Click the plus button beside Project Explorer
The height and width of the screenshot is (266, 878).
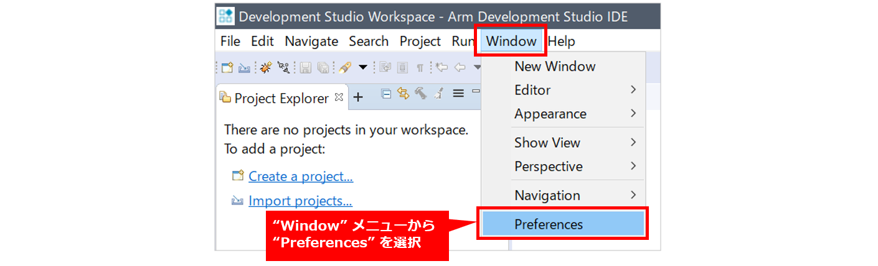pyautogui.click(x=358, y=97)
